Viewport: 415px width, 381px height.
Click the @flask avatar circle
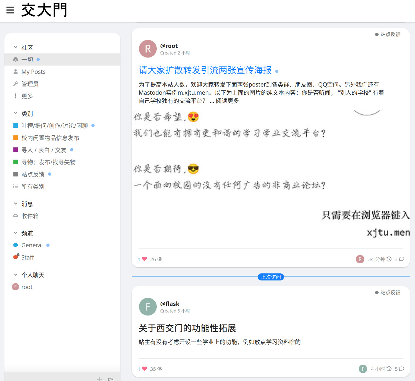(148, 307)
